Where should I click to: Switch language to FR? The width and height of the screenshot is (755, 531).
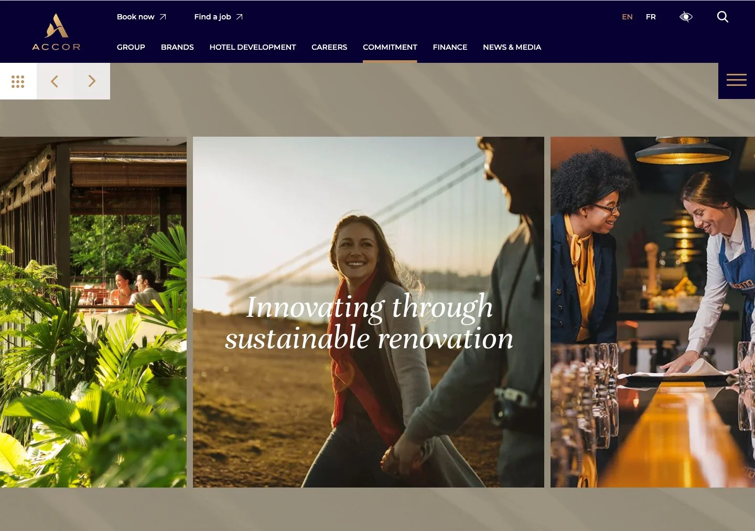651,17
